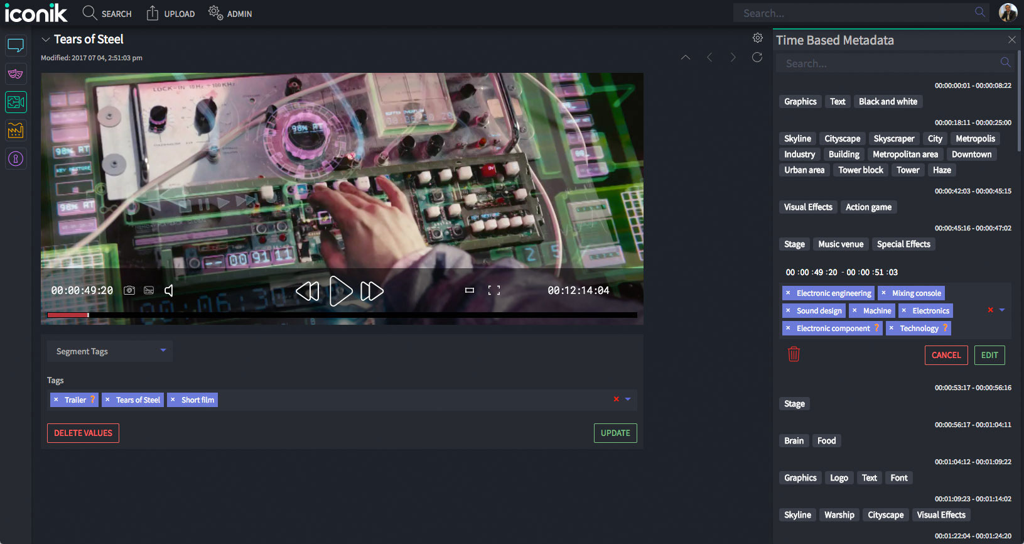The width and height of the screenshot is (1024, 544).
Task: Open the Admin menu item
Action: click(x=230, y=13)
